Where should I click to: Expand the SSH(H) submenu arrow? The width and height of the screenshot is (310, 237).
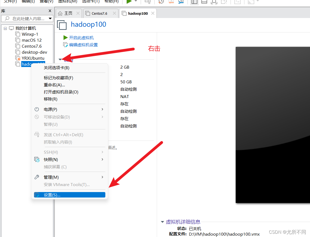coord(102,152)
